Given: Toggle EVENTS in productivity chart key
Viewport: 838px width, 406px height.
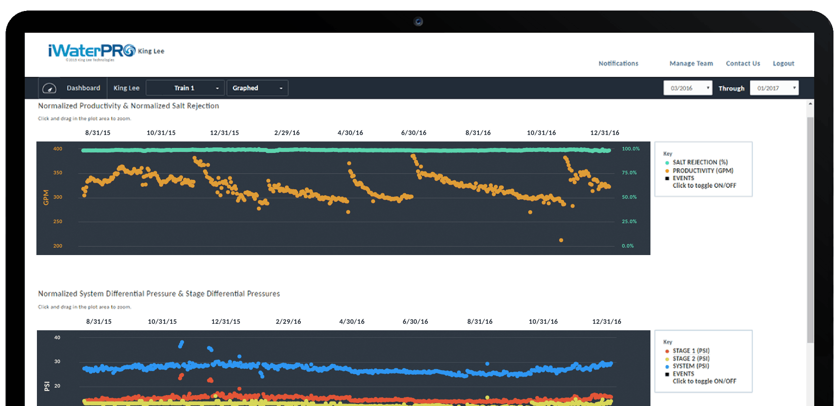Looking at the screenshot, I should (683, 178).
